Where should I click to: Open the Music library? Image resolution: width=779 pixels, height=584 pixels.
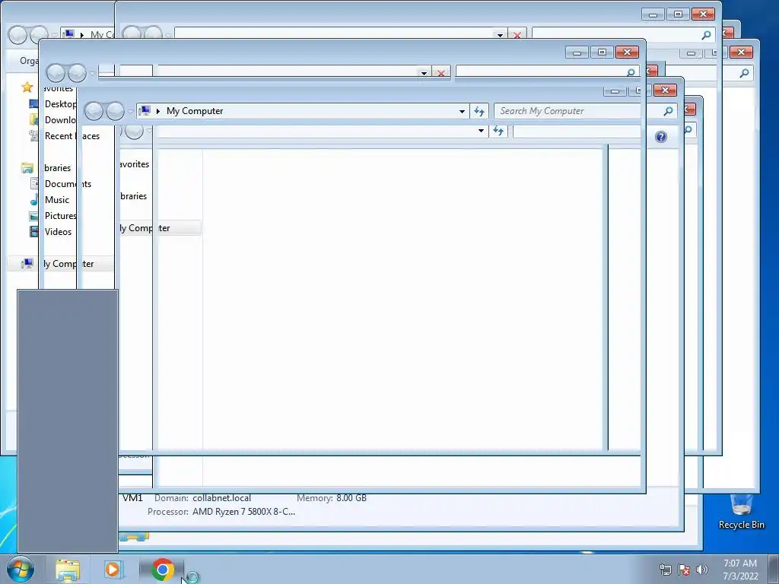tap(56, 200)
